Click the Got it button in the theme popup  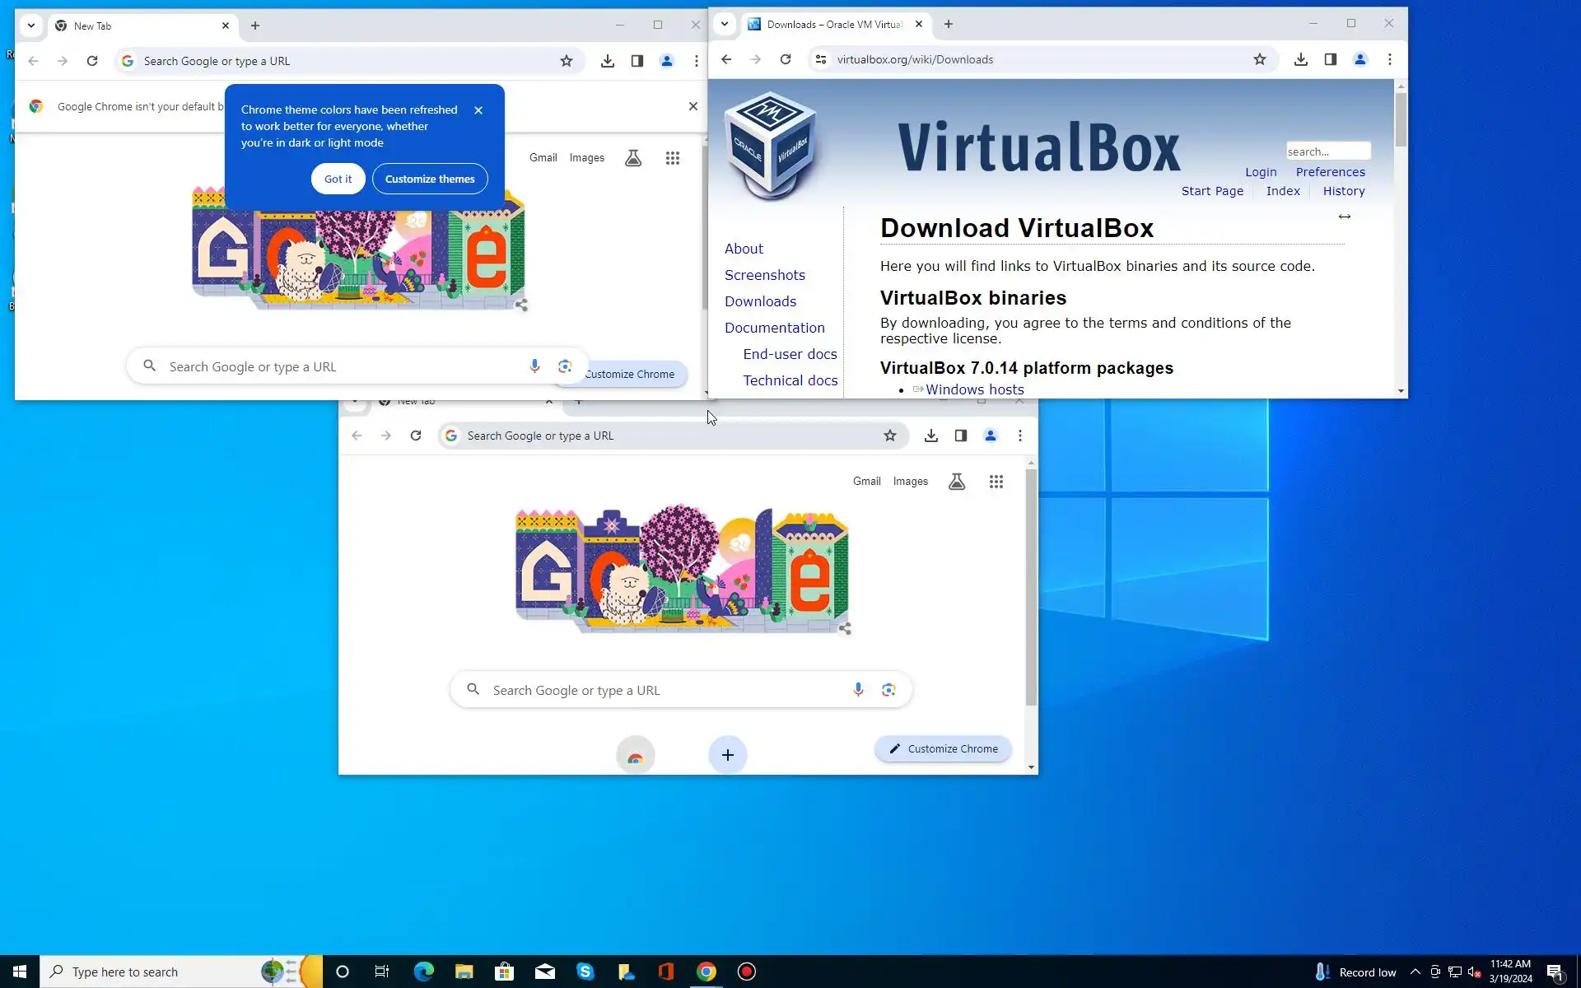tap(338, 179)
